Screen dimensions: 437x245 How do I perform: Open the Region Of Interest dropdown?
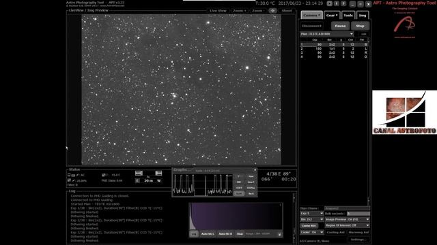point(347,225)
